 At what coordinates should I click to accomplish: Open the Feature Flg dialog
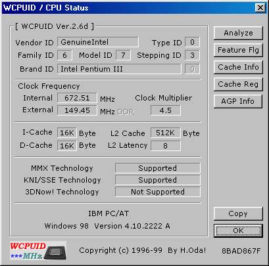[x=238, y=50]
